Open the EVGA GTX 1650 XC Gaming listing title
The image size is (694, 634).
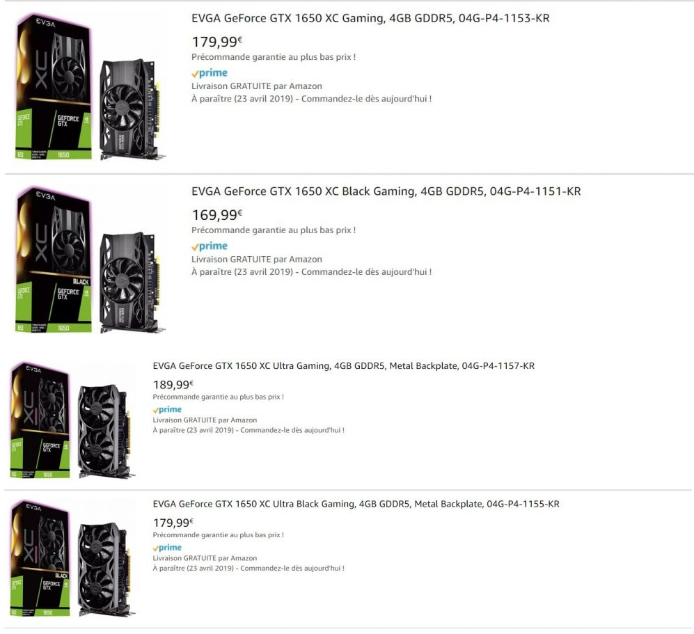[370, 19]
